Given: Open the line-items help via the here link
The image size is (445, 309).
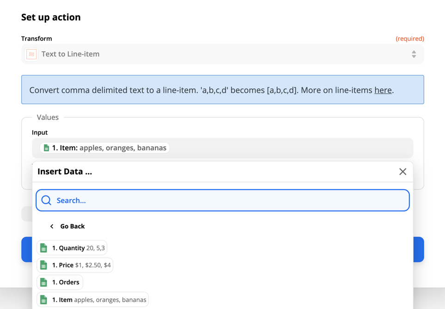Looking at the screenshot, I should [x=383, y=90].
